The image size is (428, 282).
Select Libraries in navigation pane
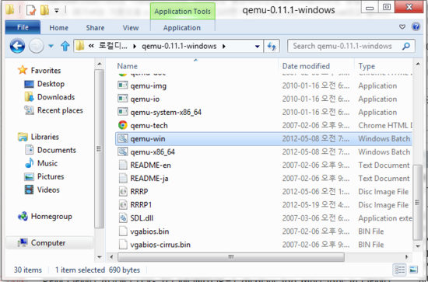click(45, 137)
